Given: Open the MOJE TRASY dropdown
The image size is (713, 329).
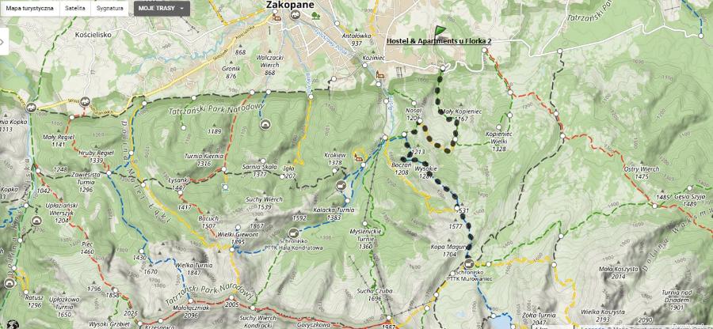Looking at the screenshot, I should (x=162, y=8).
